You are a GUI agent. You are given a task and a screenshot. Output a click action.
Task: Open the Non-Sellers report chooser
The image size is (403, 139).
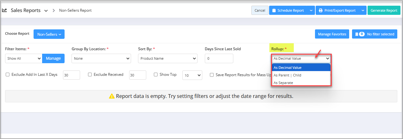[x=49, y=34]
